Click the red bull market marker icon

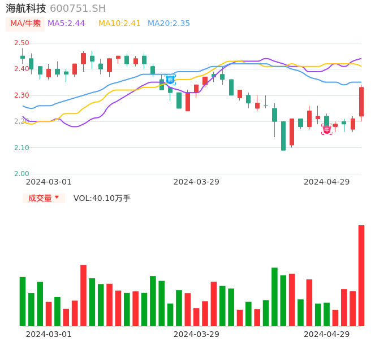(327, 130)
